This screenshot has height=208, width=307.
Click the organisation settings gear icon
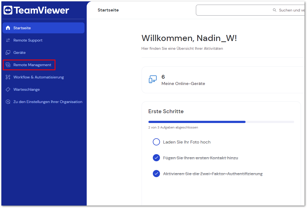pos(8,102)
